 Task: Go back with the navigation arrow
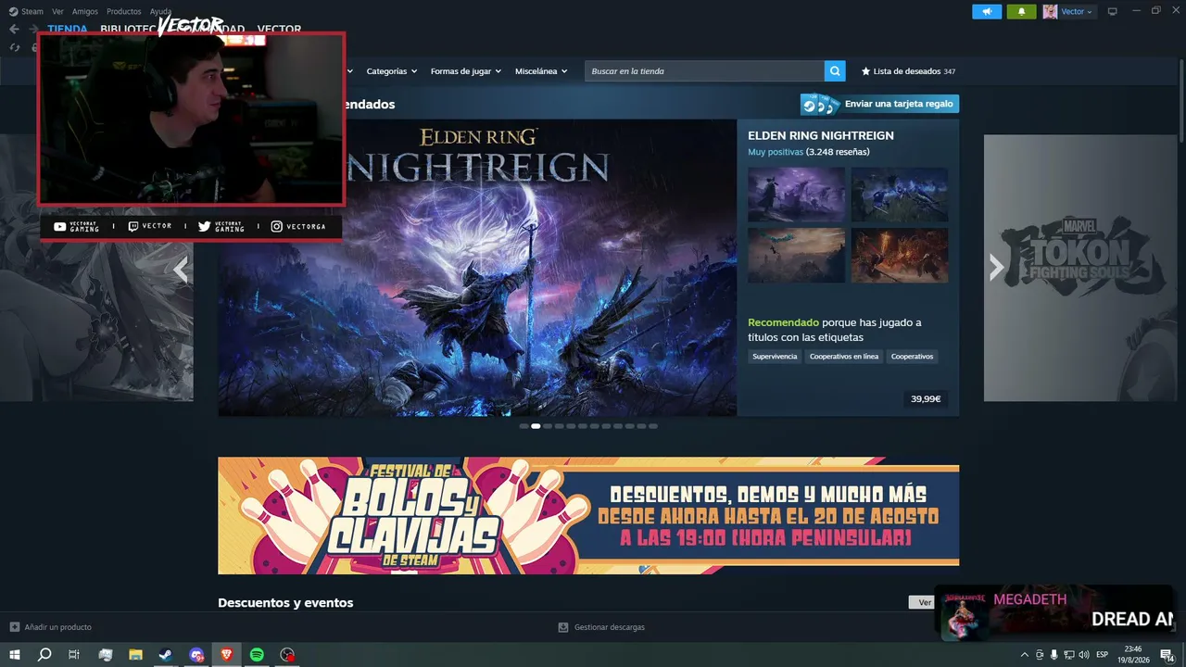click(x=14, y=29)
